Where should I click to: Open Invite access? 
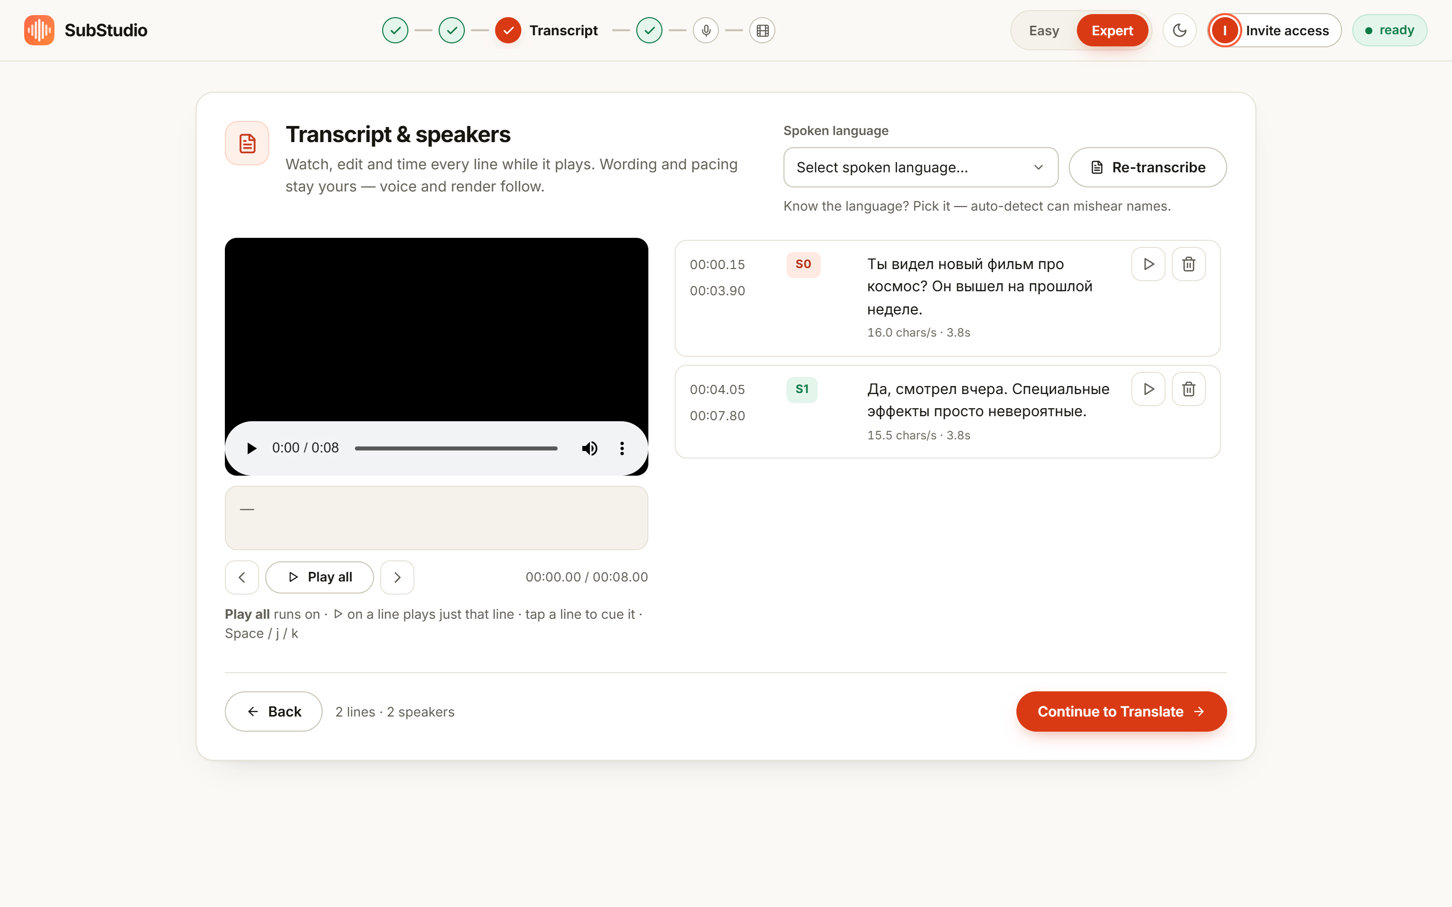click(1275, 30)
